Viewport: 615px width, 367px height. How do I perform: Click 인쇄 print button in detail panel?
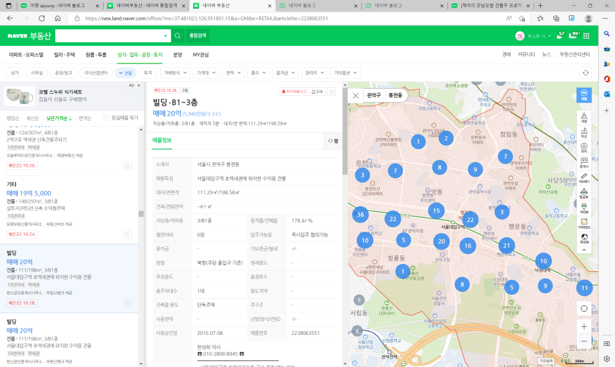[317, 91]
